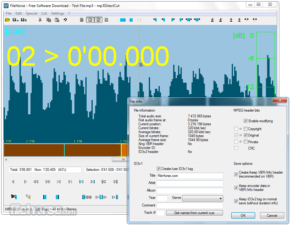Toggle the Create/use ID3v1 tag checkbox
The width and height of the screenshot is (290, 225).
coord(159,168)
